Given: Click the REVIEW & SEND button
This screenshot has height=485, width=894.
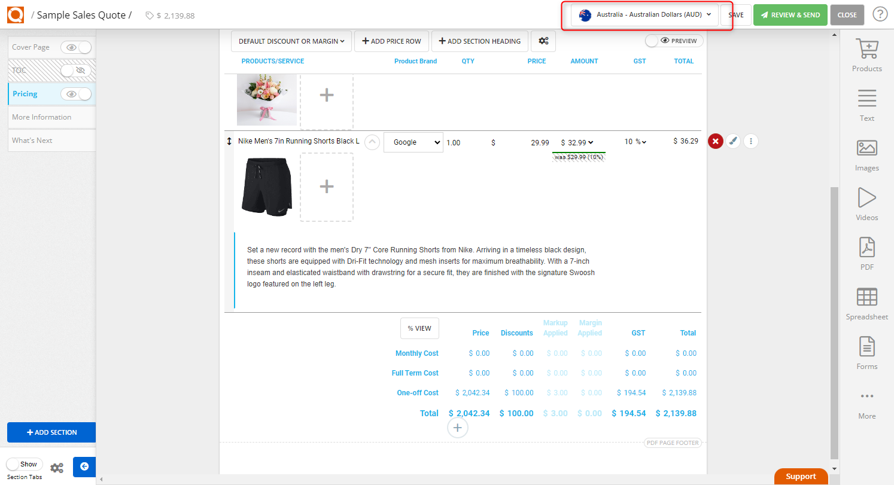Looking at the screenshot, I should coord(790,14).
